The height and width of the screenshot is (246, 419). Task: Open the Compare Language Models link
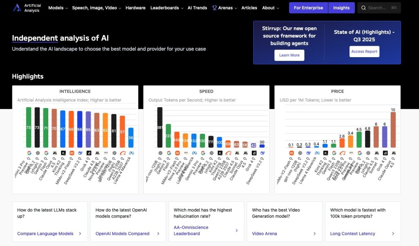coord(45,234)
